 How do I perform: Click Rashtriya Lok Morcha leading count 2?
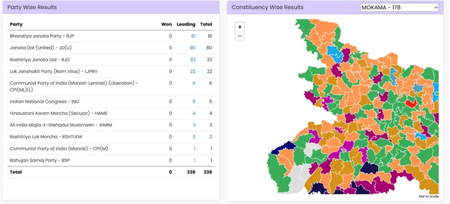coord(194,137)
